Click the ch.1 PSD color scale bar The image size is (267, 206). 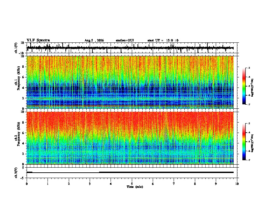click(x=244, y=86)
